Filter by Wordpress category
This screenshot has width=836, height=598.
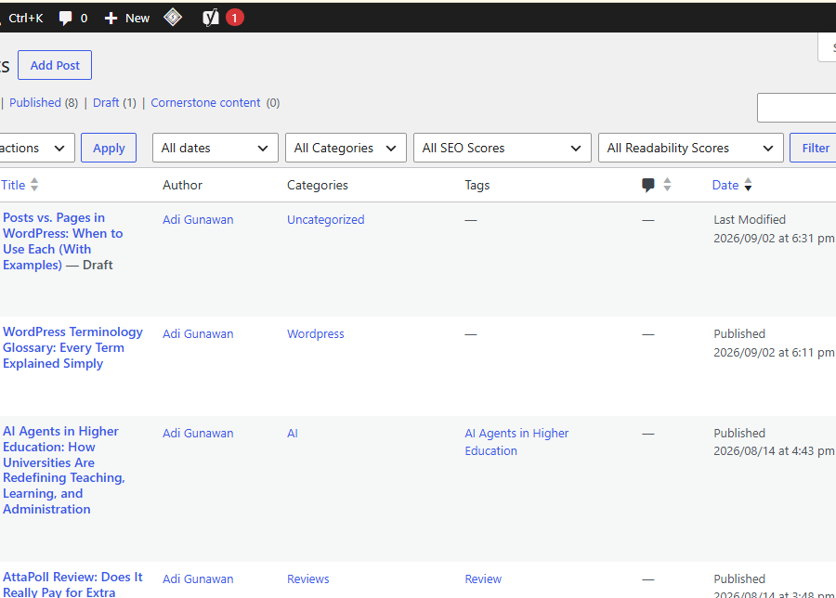316,333
